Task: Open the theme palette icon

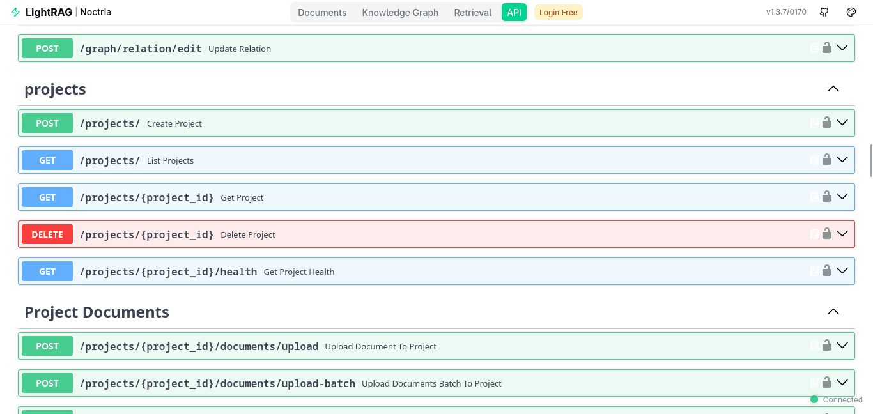Action: [x=851, y=12]
